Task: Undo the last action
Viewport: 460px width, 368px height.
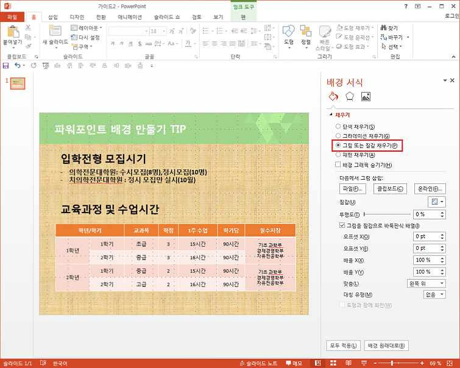Action: pyautogui.click(x=18, y=65)
